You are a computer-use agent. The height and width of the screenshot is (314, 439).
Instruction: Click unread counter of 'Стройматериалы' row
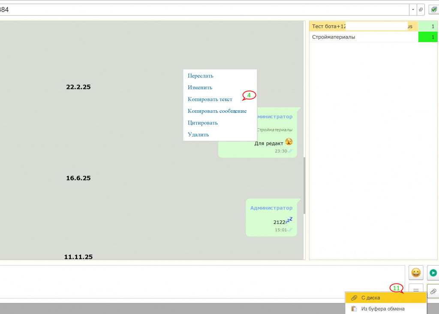point(428,37)
